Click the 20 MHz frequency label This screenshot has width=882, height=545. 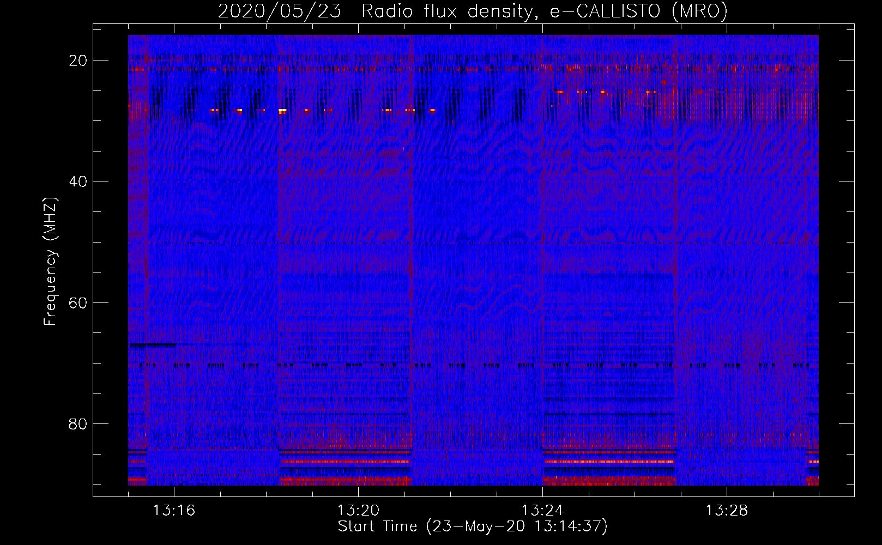(x=78, y=60)
